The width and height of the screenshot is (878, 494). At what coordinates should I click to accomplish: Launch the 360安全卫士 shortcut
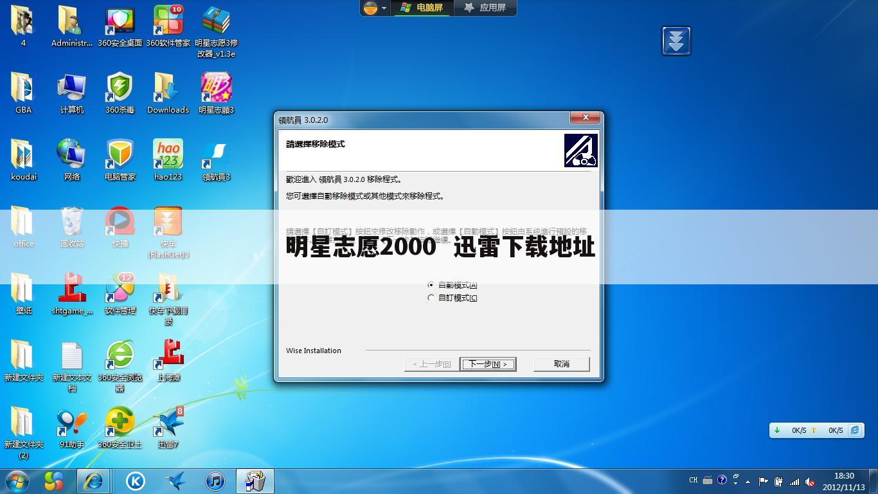pyautogui.click(x=120, y=427)
